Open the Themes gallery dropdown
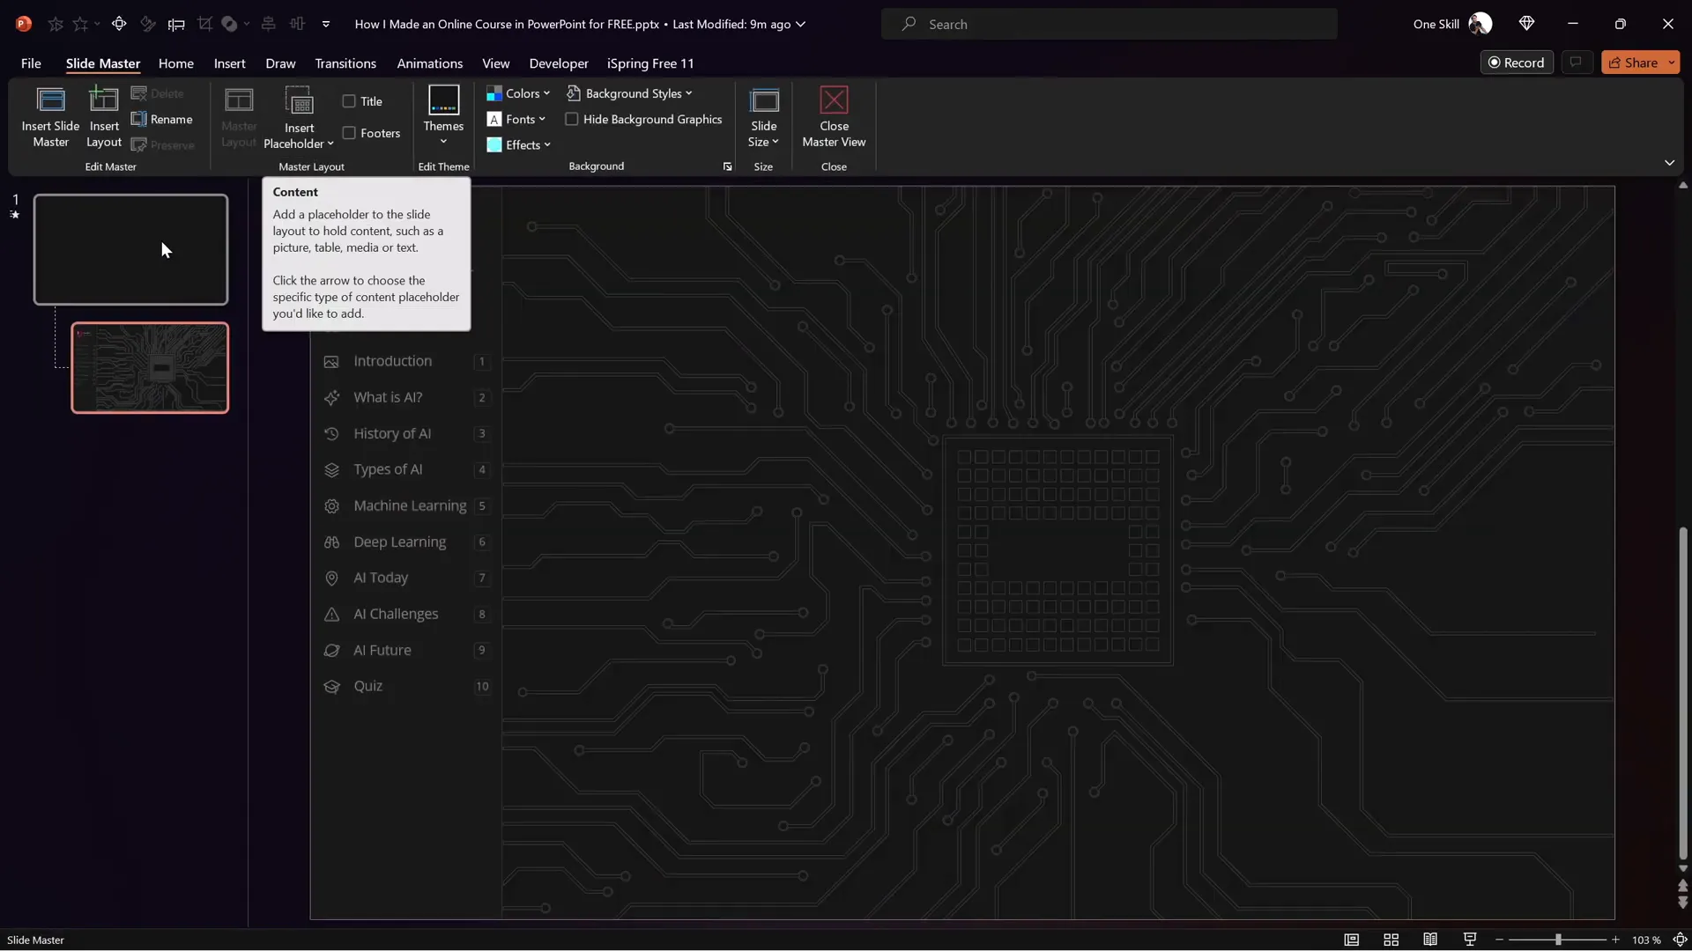Image resolution: width=1692 pixels, height=951 pixels. pos(443,141)
